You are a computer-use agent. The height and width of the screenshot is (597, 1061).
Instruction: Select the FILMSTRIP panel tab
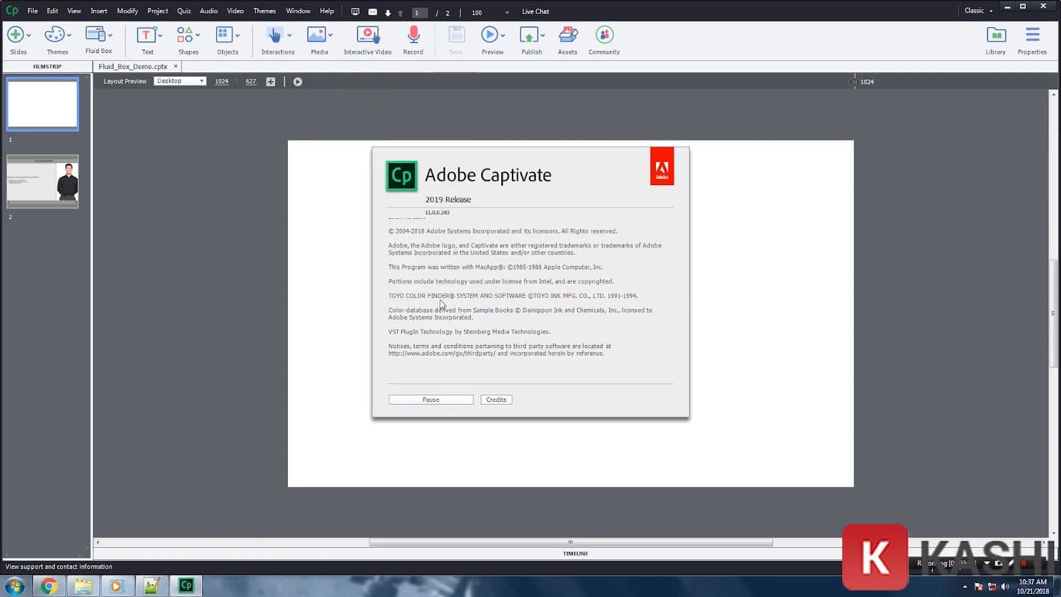coord(47,66)
